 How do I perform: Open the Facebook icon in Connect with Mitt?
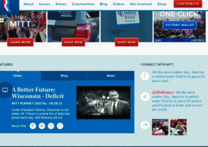(145, 76)
